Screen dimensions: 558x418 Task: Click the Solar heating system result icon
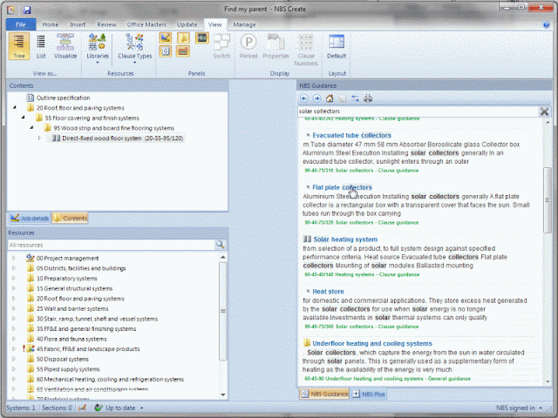point(307,239)
